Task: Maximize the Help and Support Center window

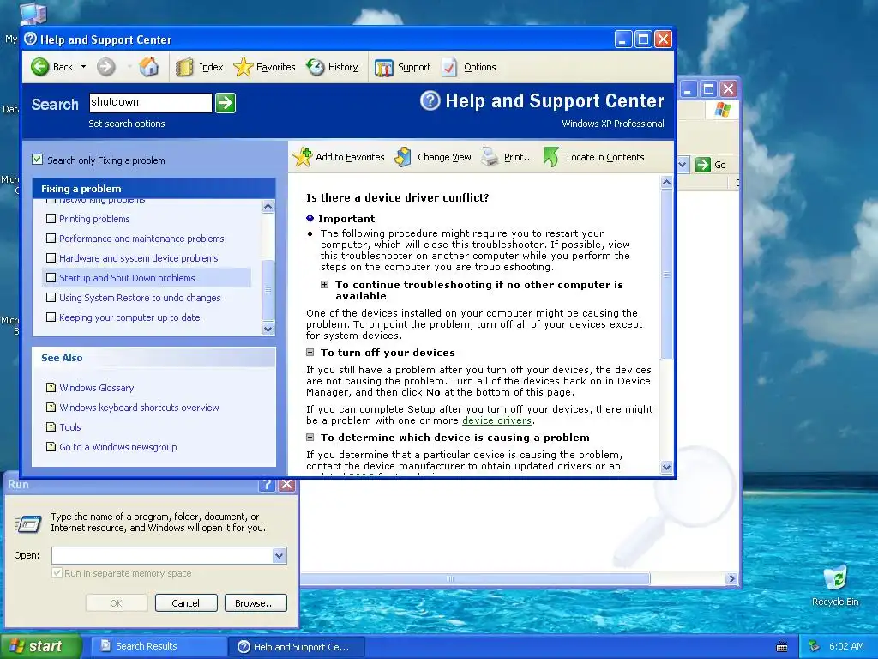Action: [643, 39]
